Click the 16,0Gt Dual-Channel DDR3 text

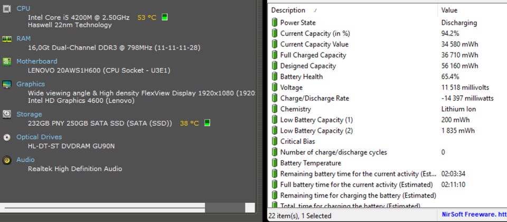114,48
